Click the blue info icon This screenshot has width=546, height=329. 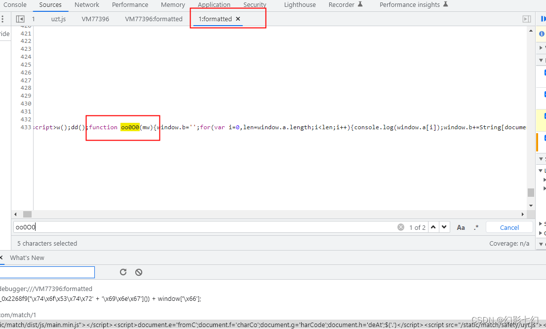point(542,34)
